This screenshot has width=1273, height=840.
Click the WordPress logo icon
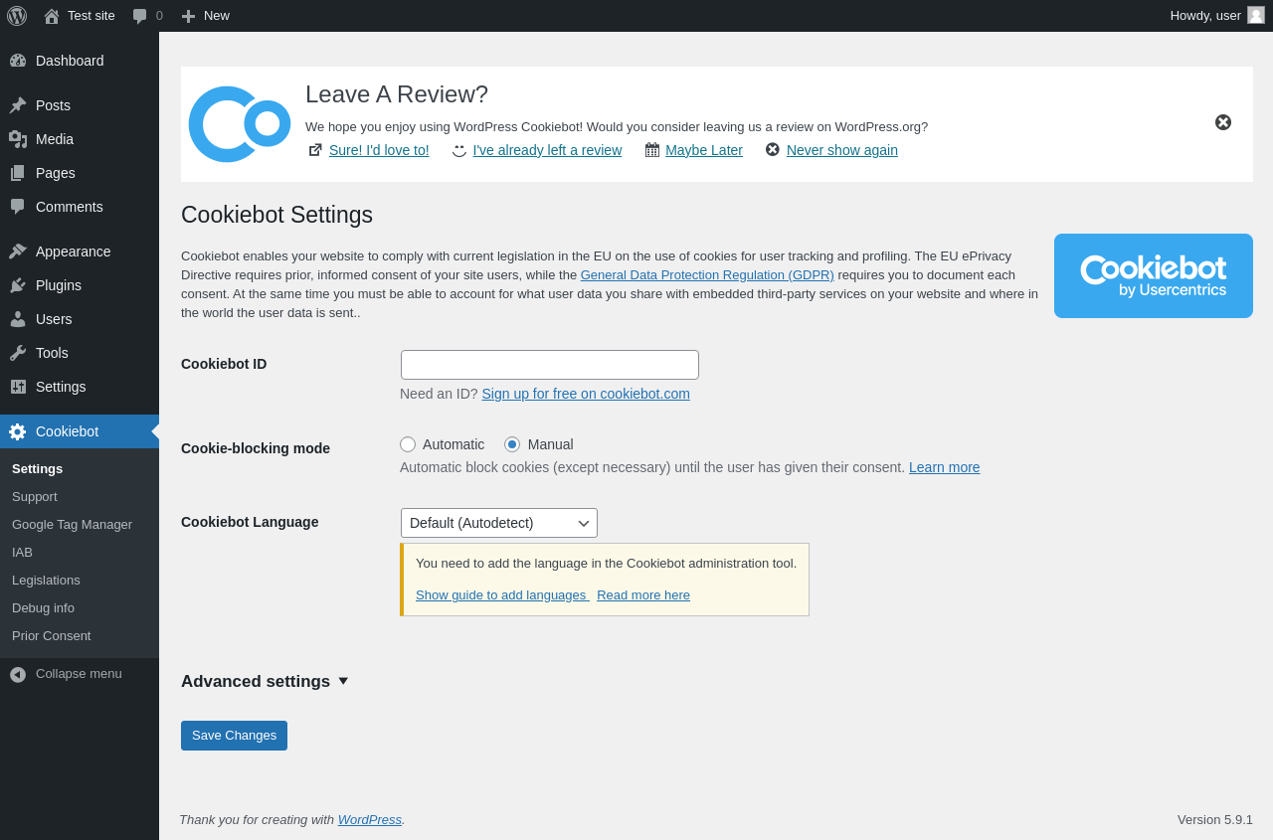point(17,16)
